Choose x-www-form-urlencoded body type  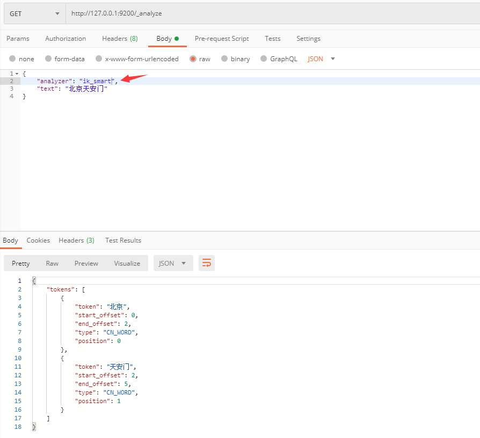137,59
